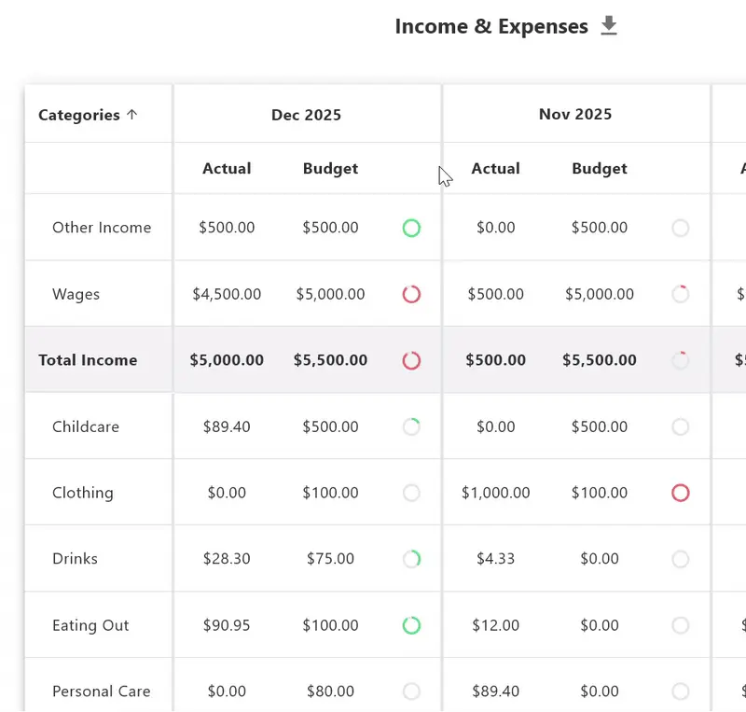
Task: Click the $1,000.00 Clothing actual cell for November
Action: [495, 493]
